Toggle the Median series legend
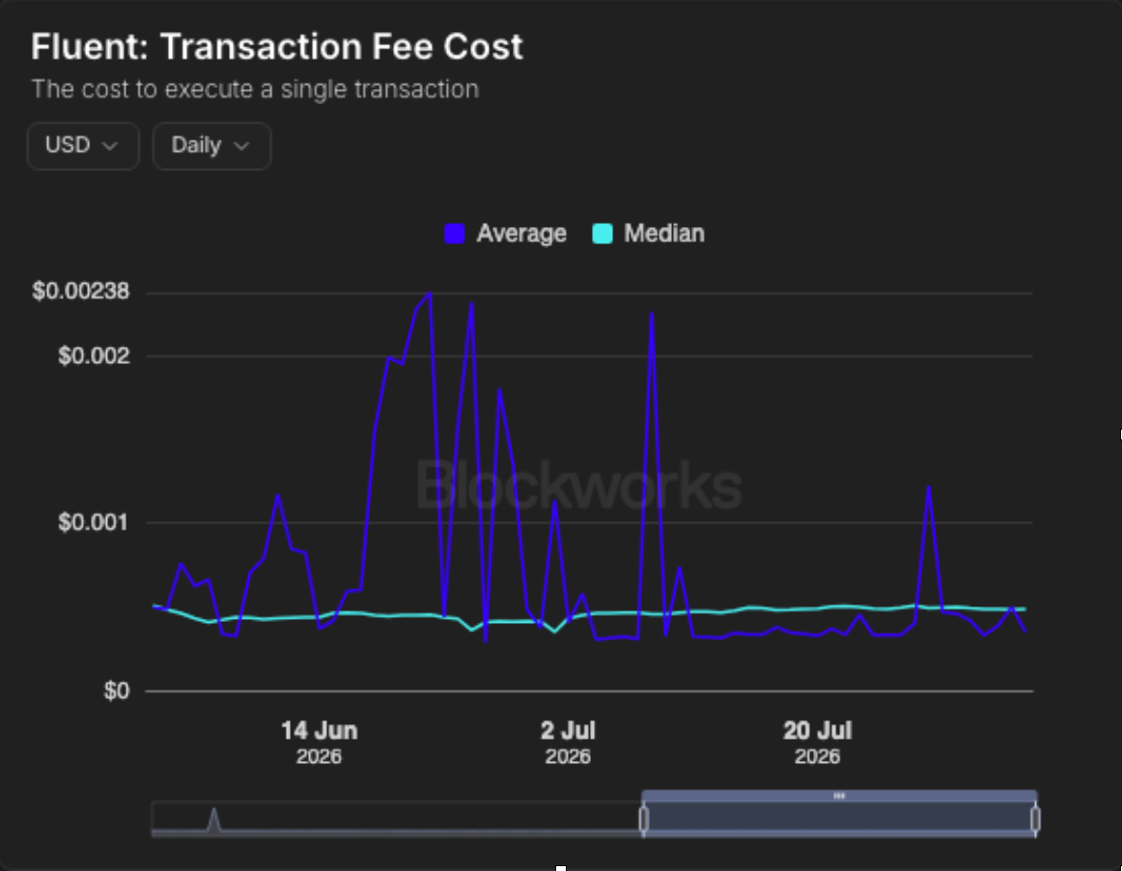Screen dimensions: 1122x871 pyautogui.click(x=649, y=234)
